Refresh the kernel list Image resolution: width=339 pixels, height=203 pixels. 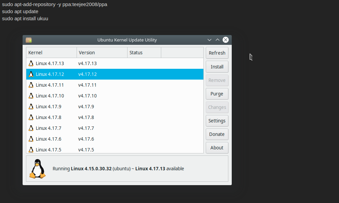click(217, 53)
